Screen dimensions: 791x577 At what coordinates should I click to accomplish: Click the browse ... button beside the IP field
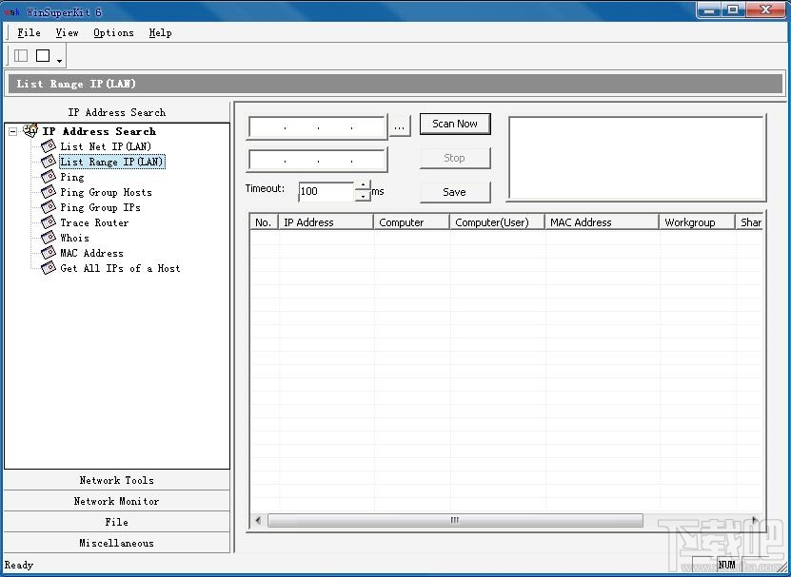(400, 125)
